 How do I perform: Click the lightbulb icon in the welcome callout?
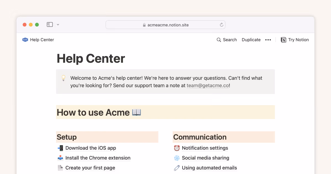click(63, 78)
